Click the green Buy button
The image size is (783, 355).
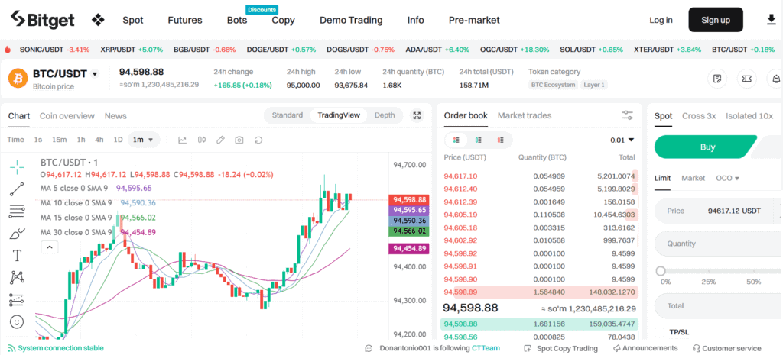pos(707,147)
